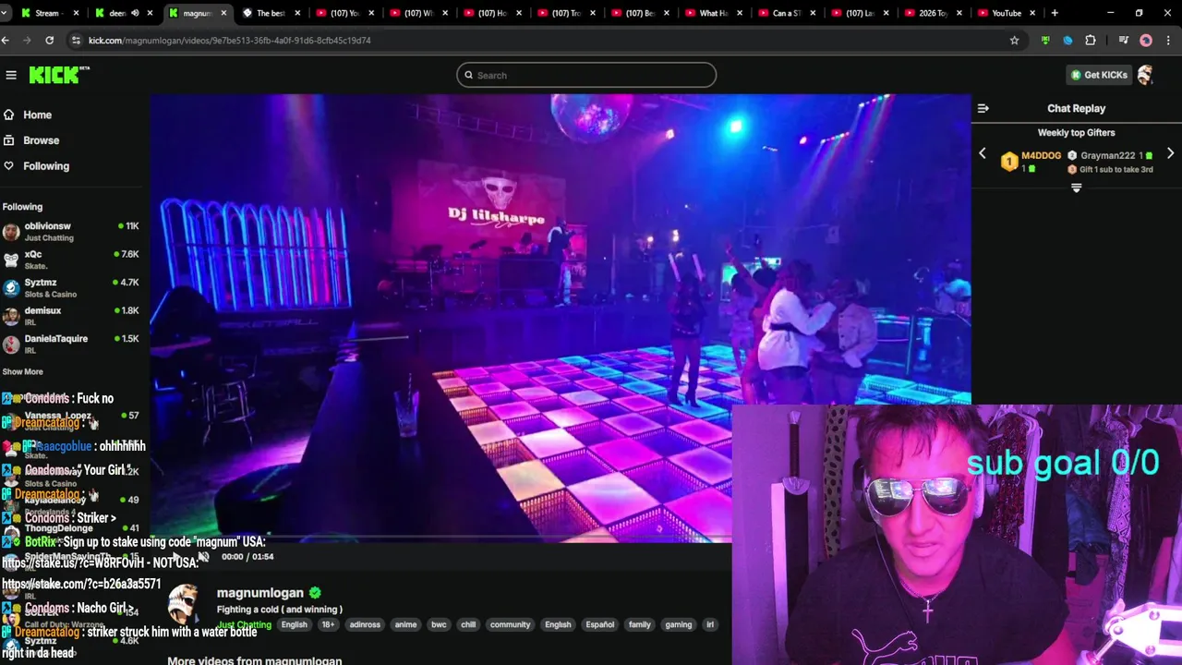Click the Get KICKs button
This screenshot has height=665, width=1182.
(1099, 75)
